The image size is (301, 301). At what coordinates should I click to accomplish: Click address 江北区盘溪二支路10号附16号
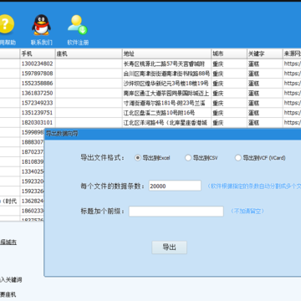(166, 113)
